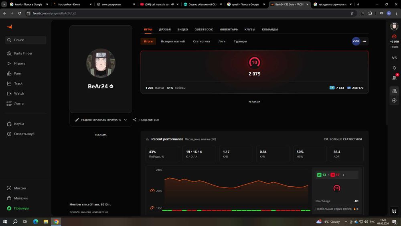Click the Поделиться share button
401x226 pixels.
coord(146,120)
